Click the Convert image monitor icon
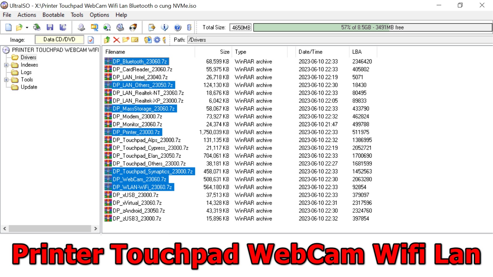The image size is (493, 277). pos(94,27)
